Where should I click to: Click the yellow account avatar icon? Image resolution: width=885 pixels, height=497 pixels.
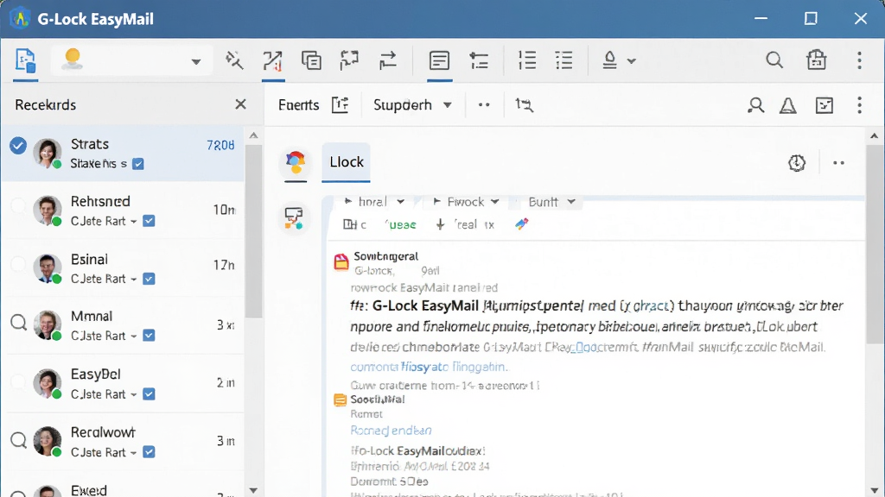[x=73, y=60]
